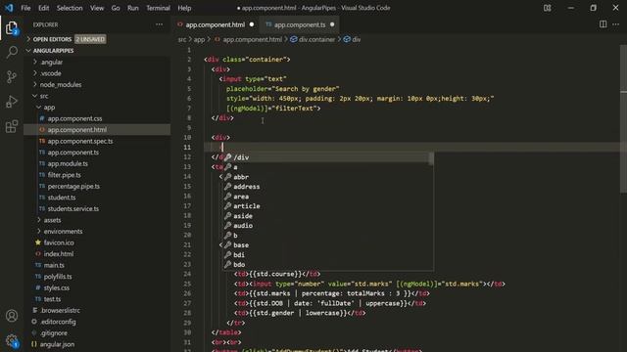Open angular.json file
The width and height of the screenshot is (627, 352).
57,344
